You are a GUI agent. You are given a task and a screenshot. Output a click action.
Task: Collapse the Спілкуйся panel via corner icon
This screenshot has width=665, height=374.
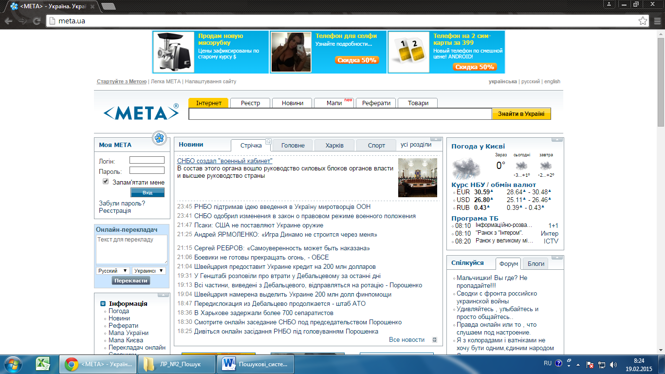(x=558, y=257)
